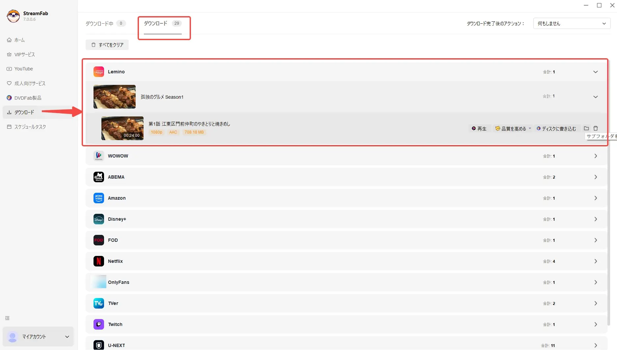The height and width of the screenshot is (350, 617).
Task: Click the Amazon prime video icon
Action: click(x=99, y=198)
